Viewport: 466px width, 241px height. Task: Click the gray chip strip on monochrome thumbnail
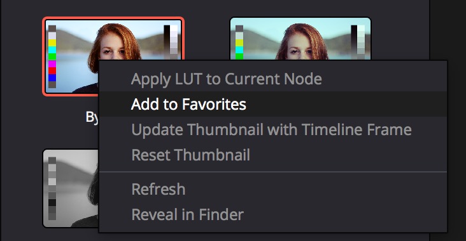click(52, 188)
